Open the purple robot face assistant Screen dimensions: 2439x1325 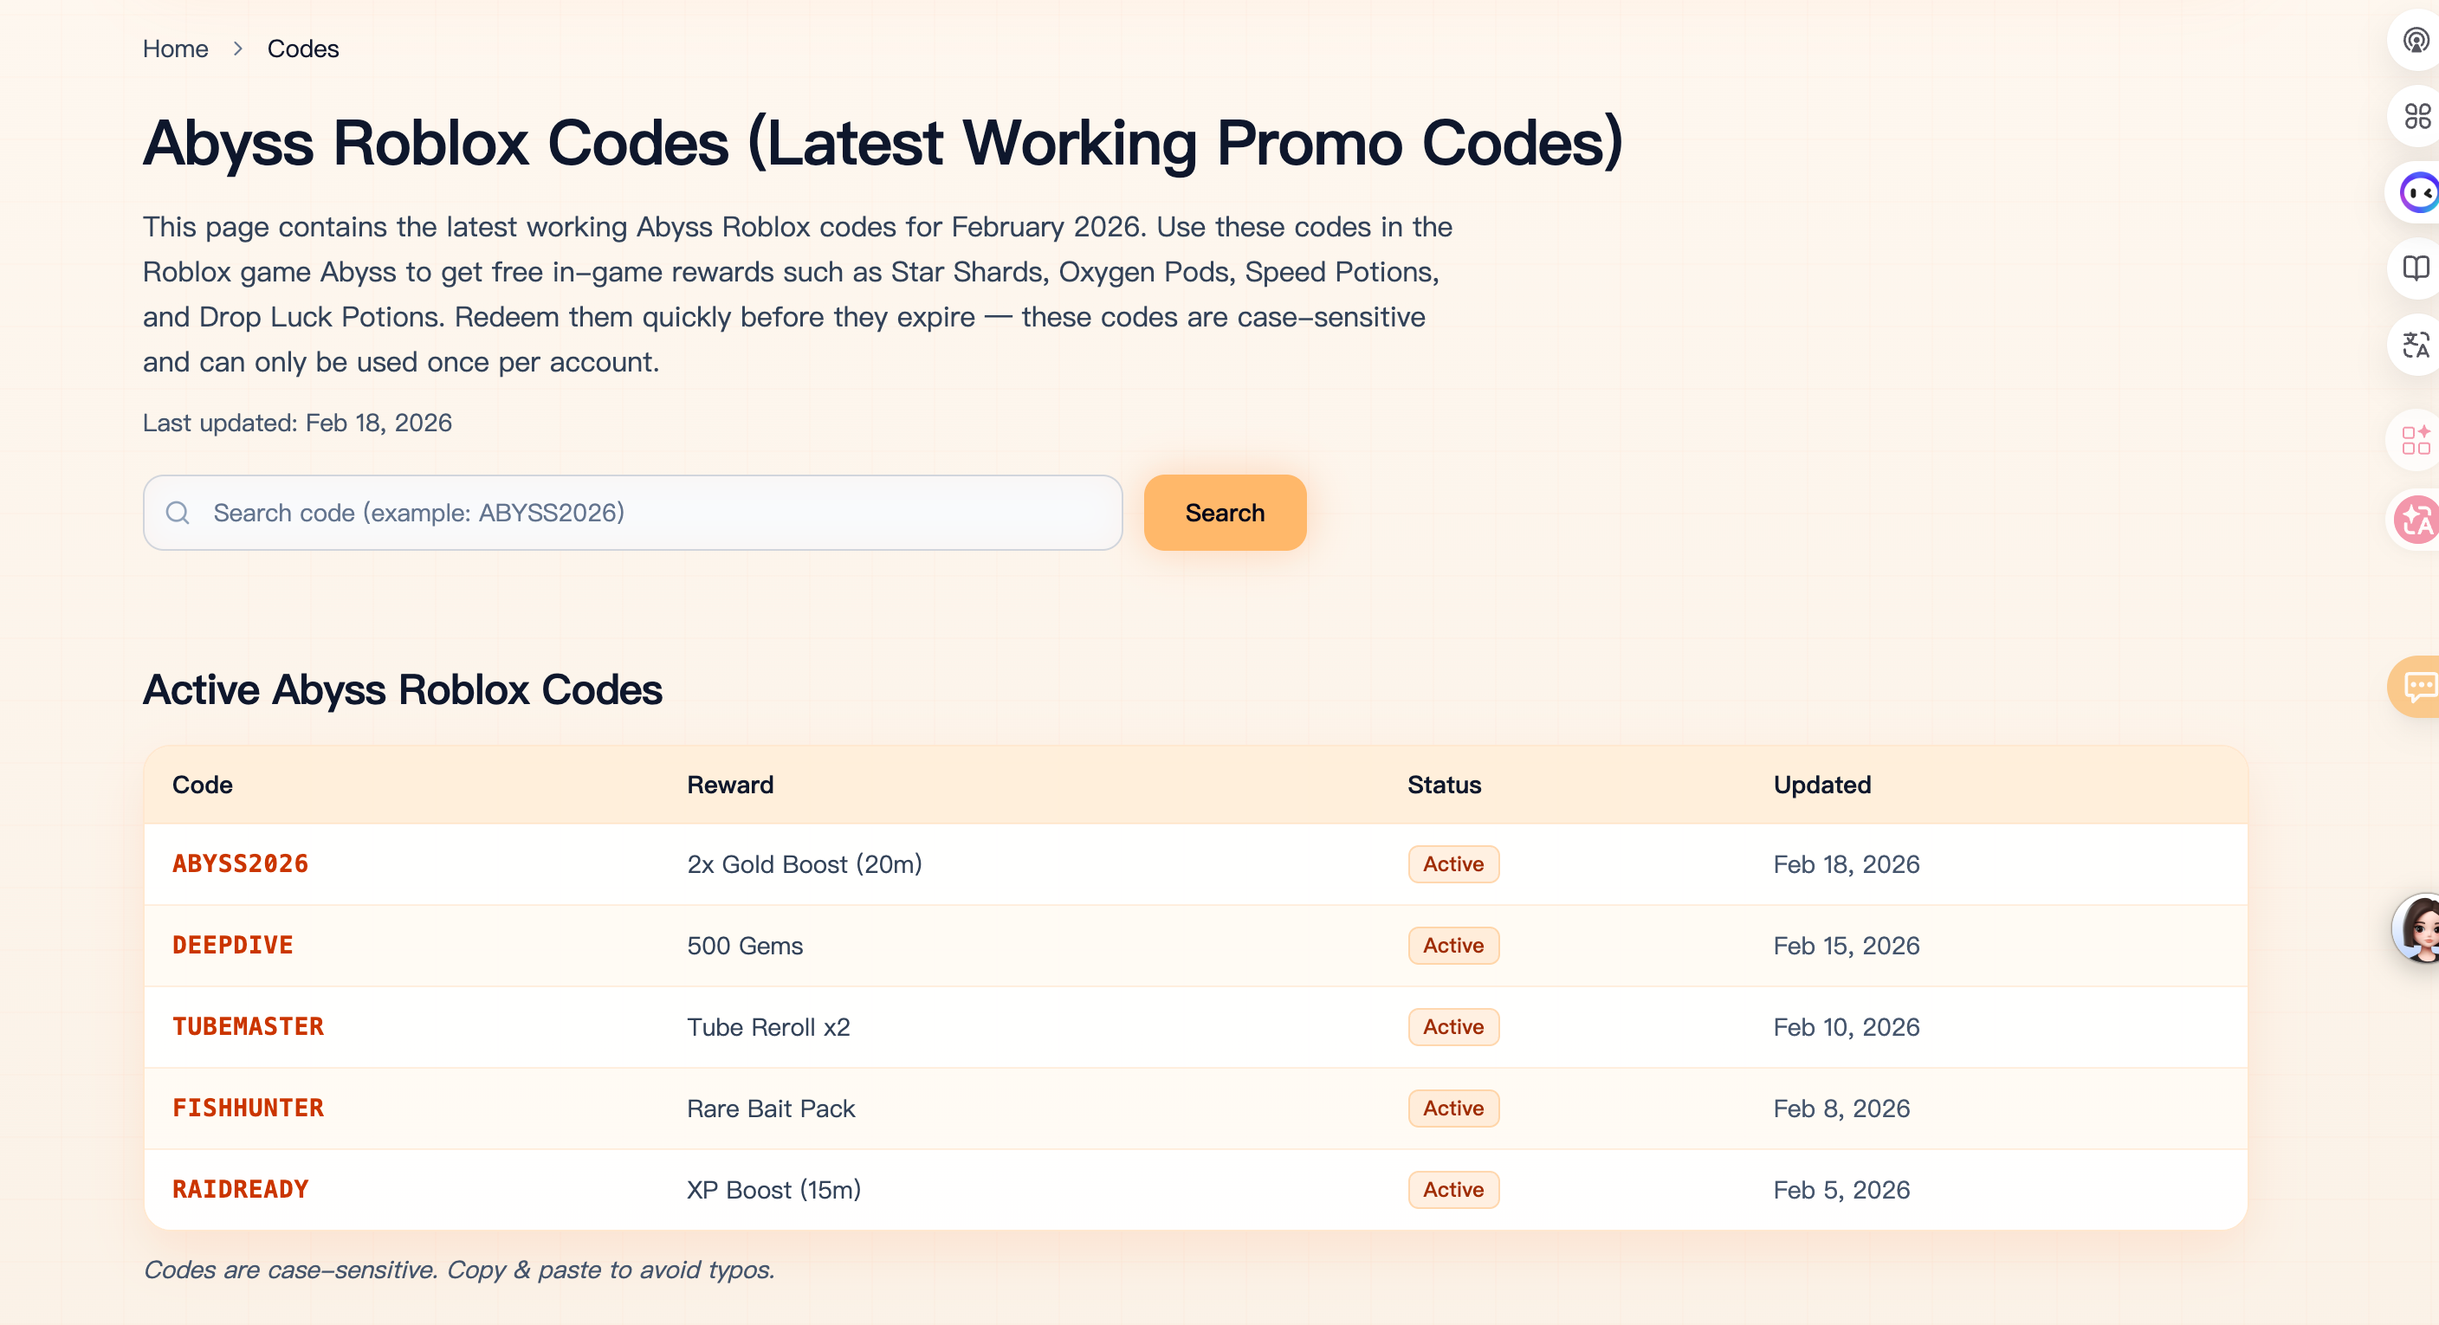coord(2418,193)
